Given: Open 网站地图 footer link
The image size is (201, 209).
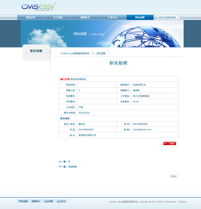Looking at the screenshot, I should point(23,201).
